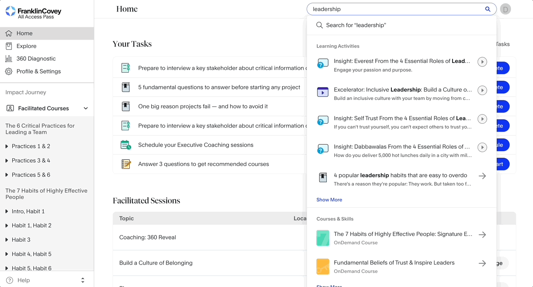Go to Explore in sidebar
Image resolution: width=533 pixels, height=287 pixels.
click(26, 46)
